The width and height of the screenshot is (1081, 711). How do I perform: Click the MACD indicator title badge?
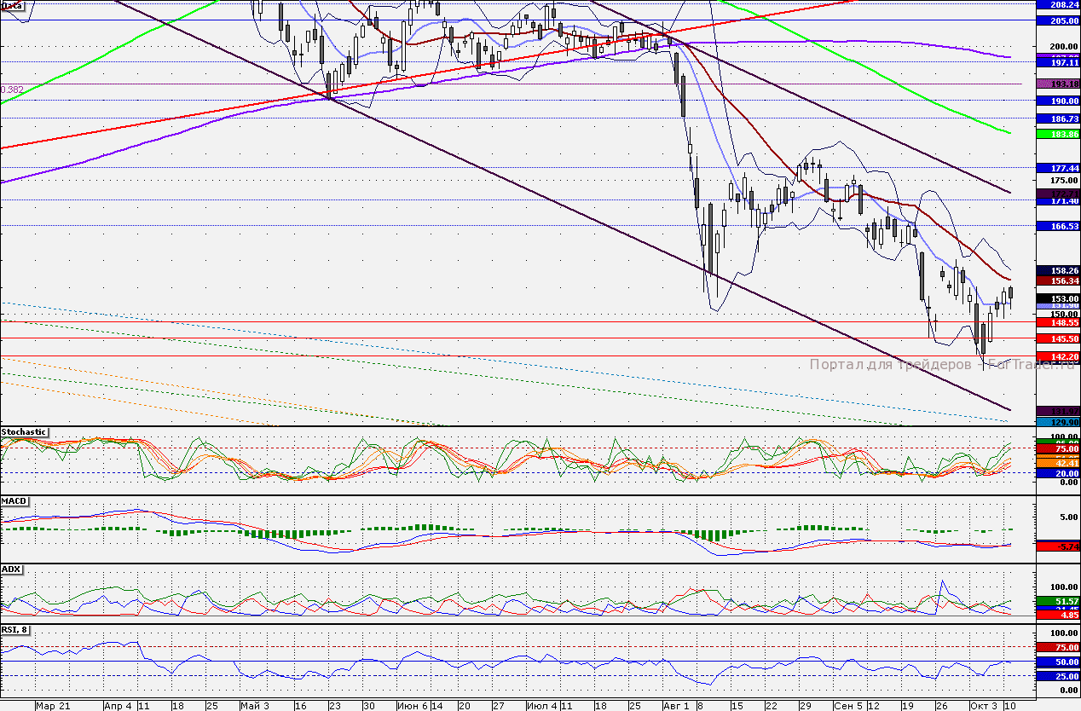point(13,501)
